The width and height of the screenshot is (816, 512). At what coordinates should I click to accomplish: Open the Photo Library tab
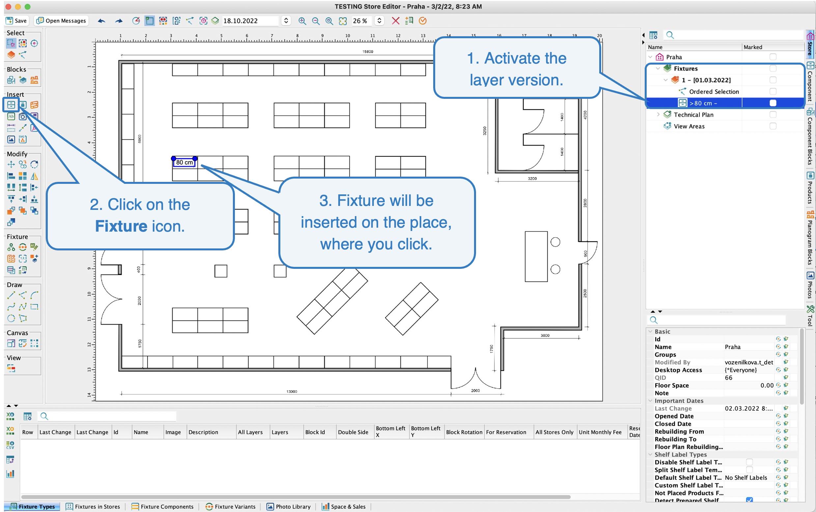[x=289, y=507]
